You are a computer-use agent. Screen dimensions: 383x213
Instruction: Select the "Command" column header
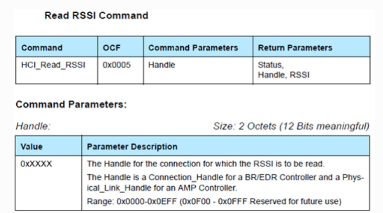point(41,48)
